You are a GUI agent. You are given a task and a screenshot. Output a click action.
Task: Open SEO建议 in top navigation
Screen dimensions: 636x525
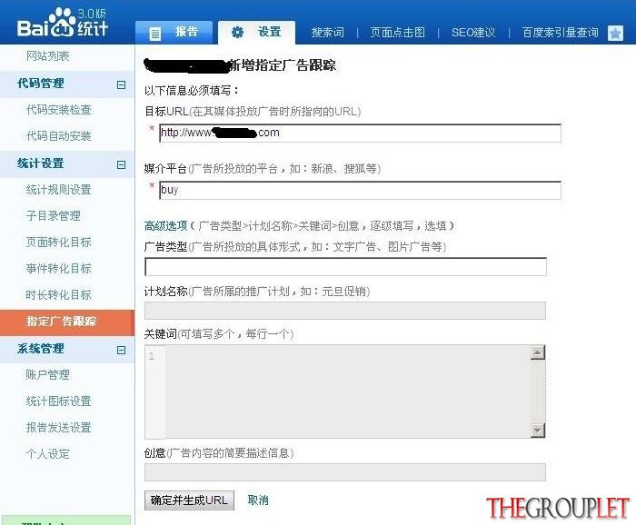473,33
